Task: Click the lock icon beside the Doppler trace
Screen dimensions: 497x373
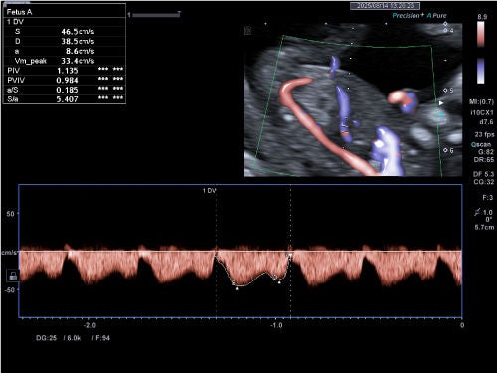Action: pyautogui.click(x=13, y=276)
